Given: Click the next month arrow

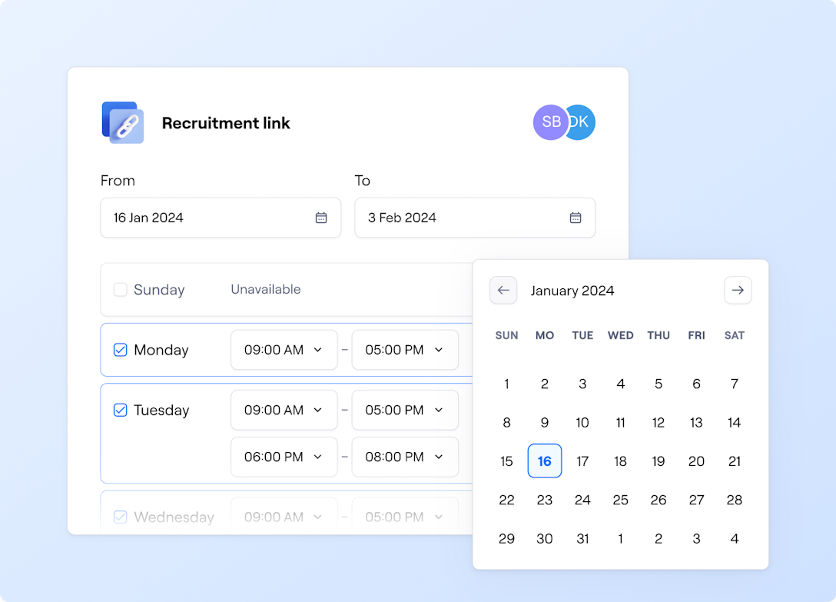Looking at the screenshot, I should point(738,291).
